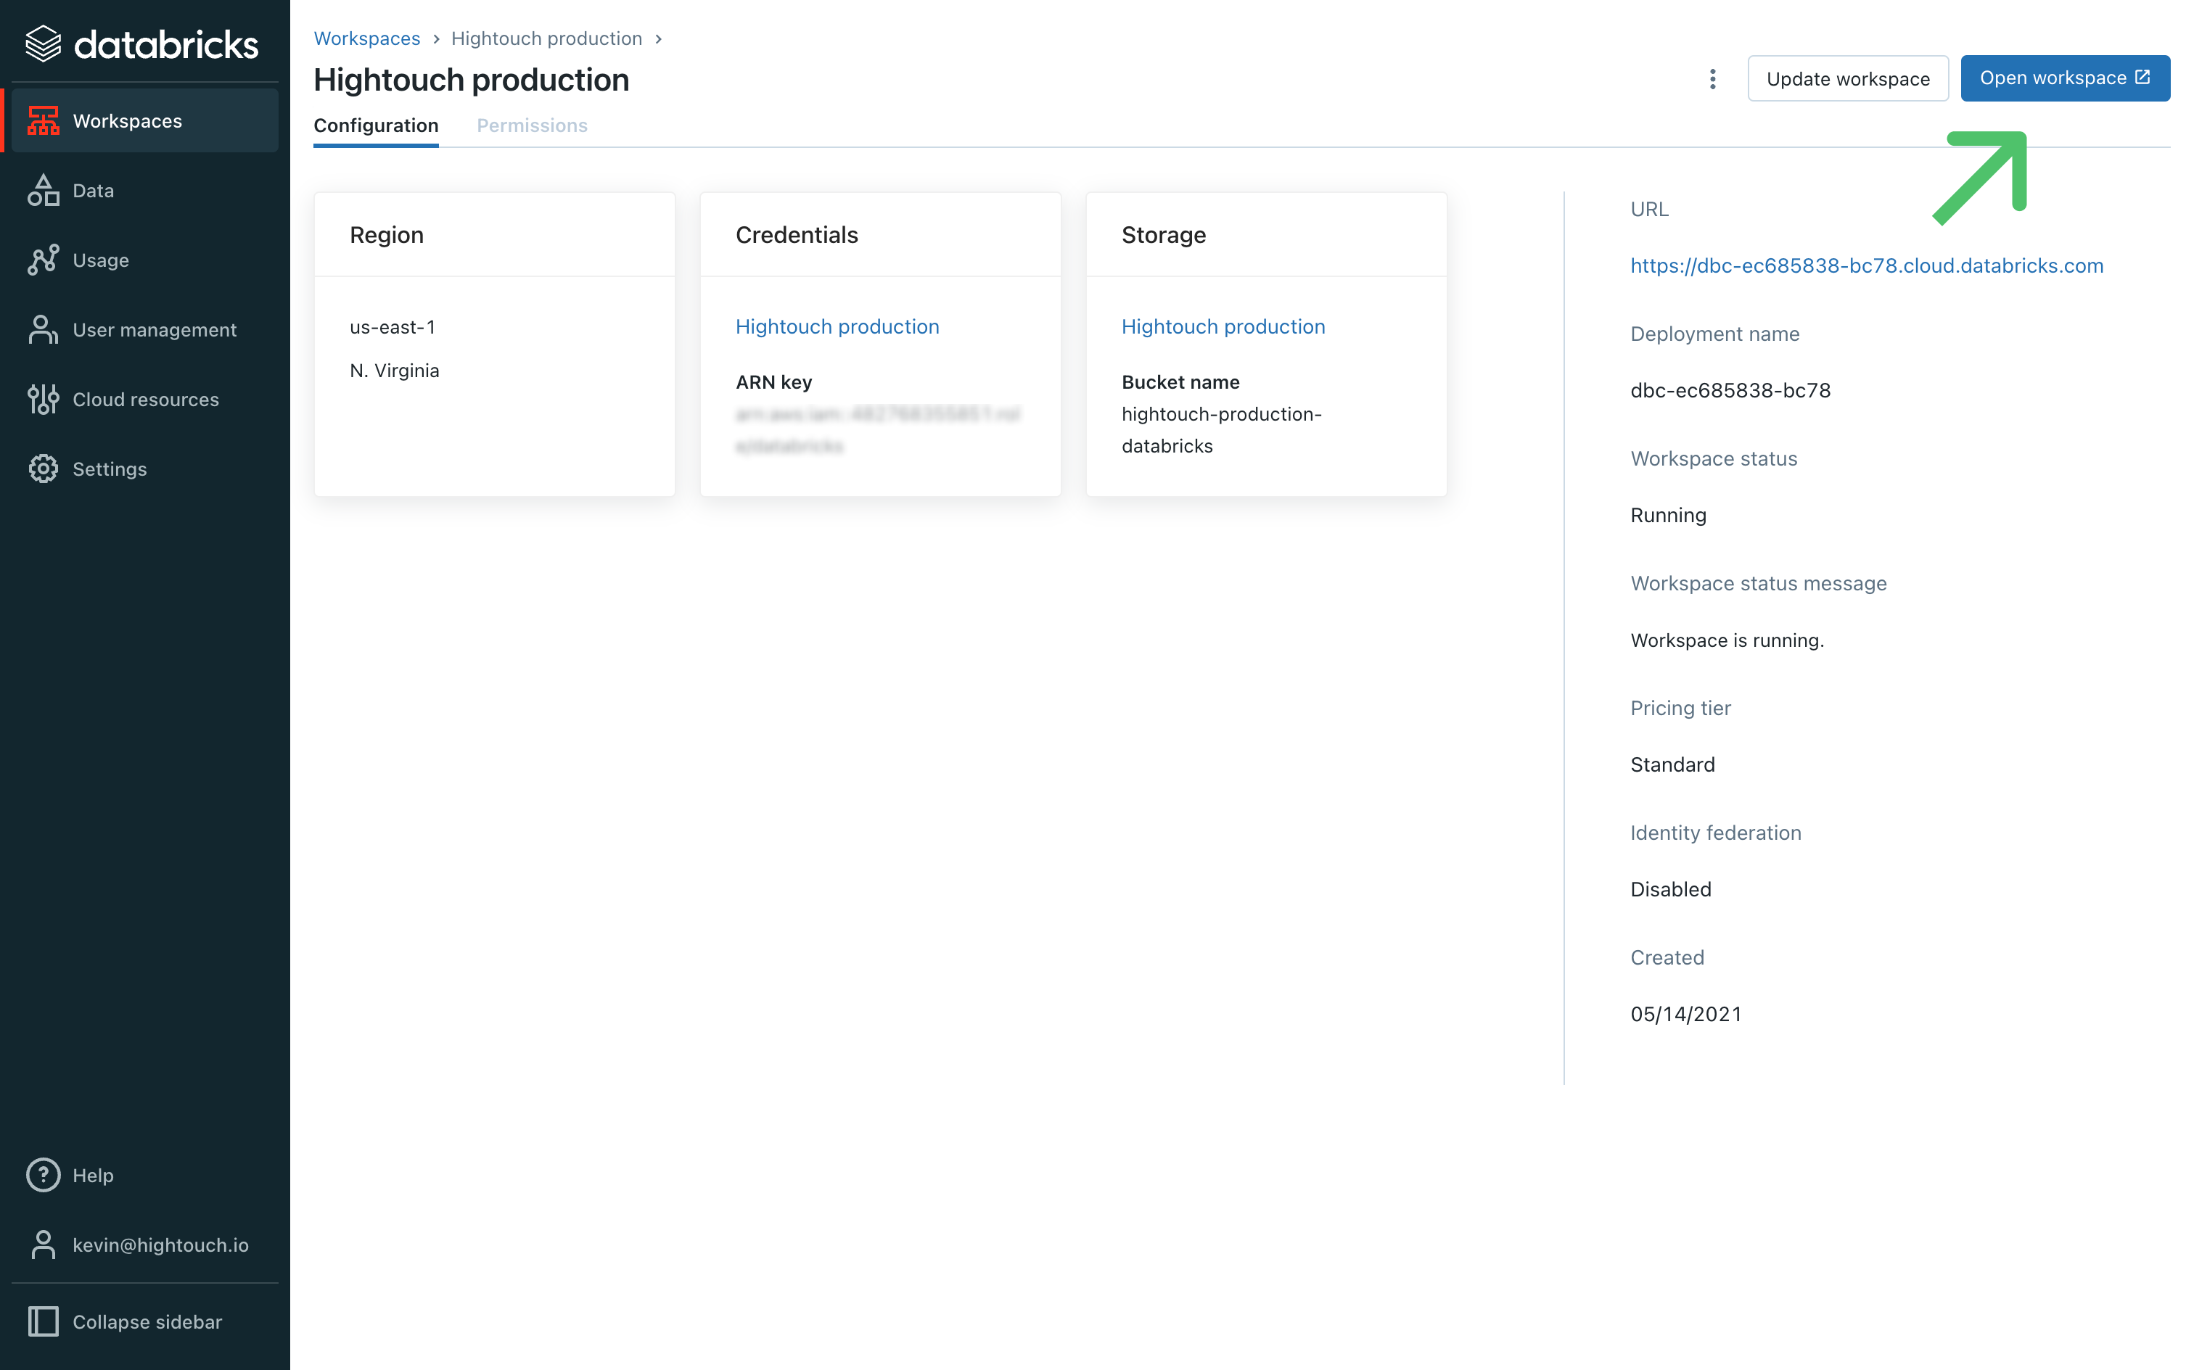2194x1370 pixels.
Task: Collapse sidebar via its label
Action: tap(147, 1322)
